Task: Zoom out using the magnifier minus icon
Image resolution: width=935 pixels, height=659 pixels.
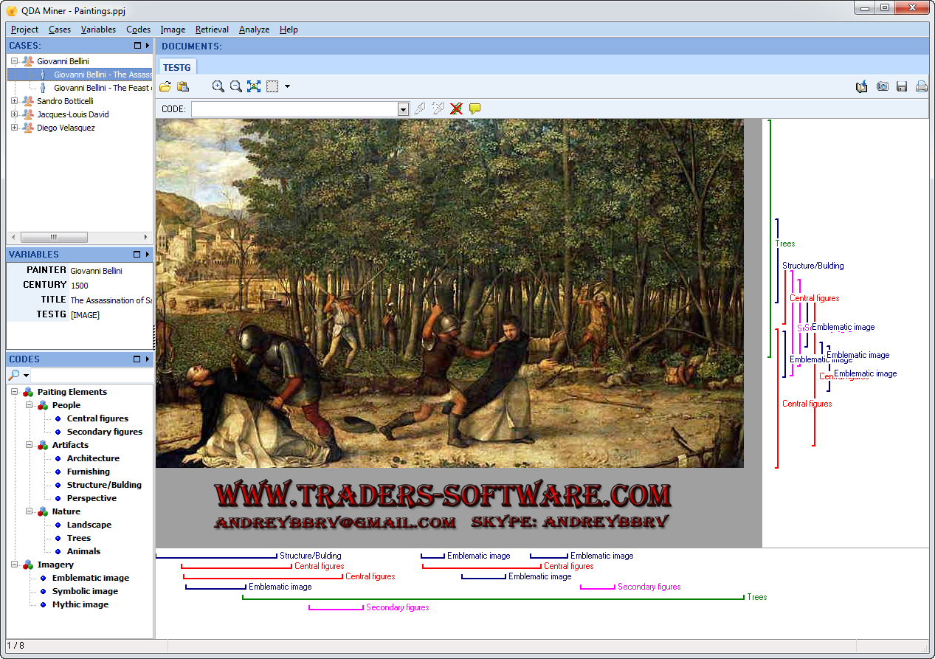Action: (x=235, y=86)
